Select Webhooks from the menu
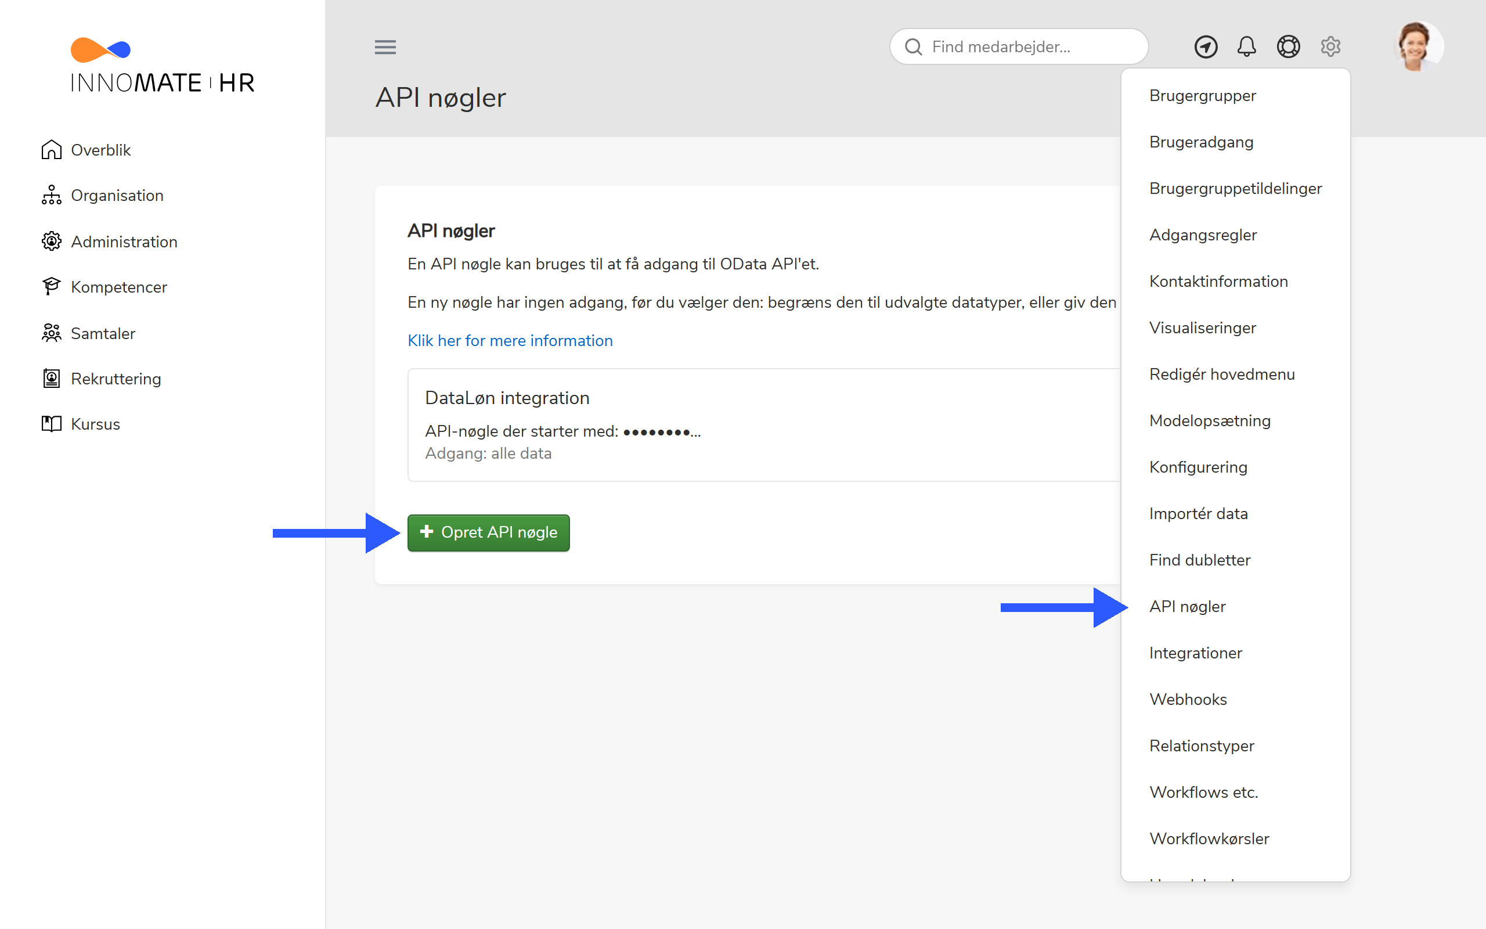Image resolution: width=1486 pixels, height=929 pixels. click(x=1188, y=699)
